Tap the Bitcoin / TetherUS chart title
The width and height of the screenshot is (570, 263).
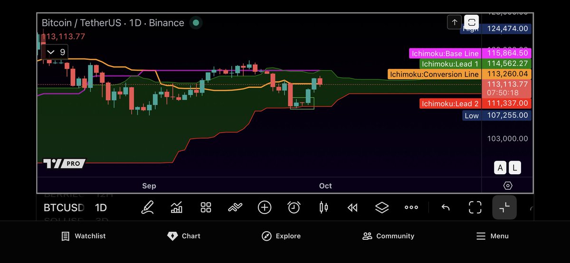113,23
